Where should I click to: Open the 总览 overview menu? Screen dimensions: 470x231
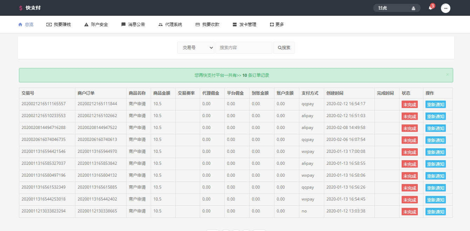26,25
